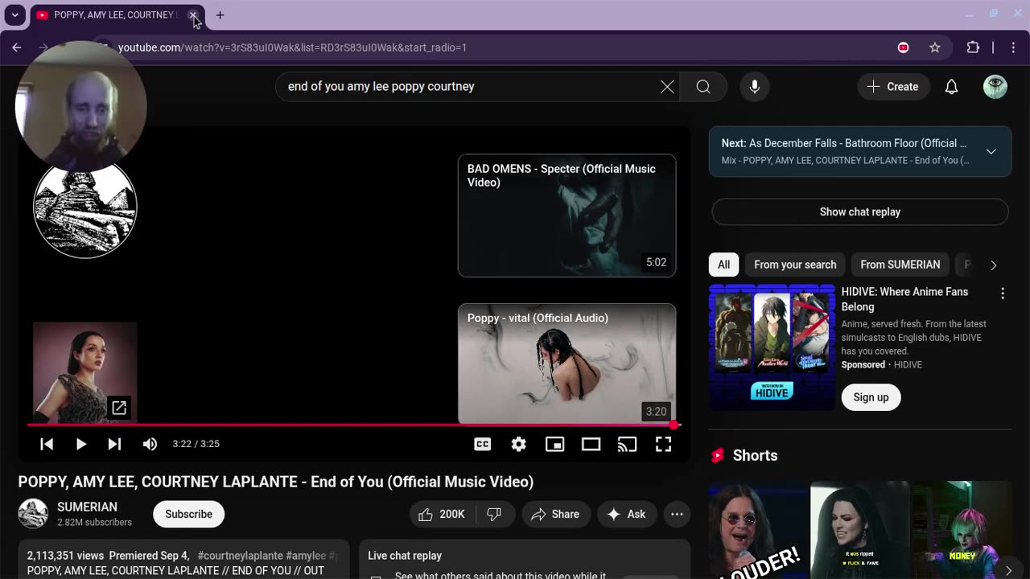Click the HIDIVE Sign up button
Screen dimensions: 1030x579
point(871,397)
